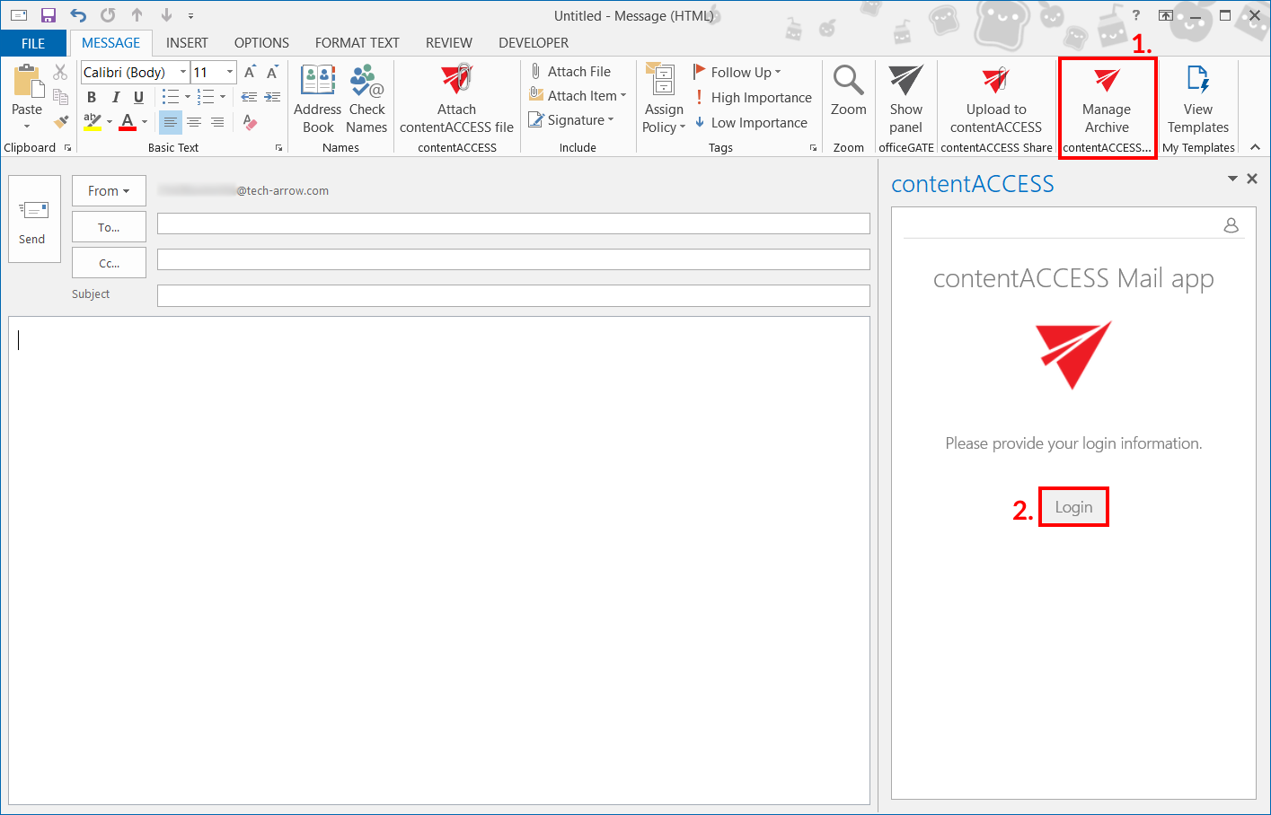Screen dimensions: 1271x815
Task: Click Upload to contentACCESS icon
Action: (x=995, y=81)
